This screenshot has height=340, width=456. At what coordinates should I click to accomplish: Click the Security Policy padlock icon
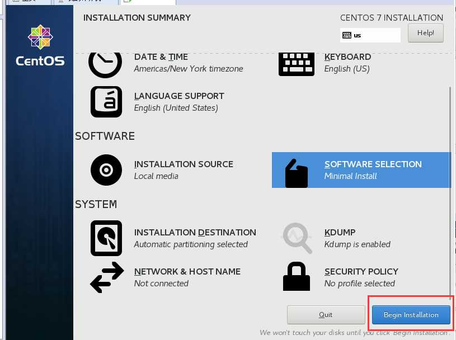pyautogui.click(x=297, y=276)
